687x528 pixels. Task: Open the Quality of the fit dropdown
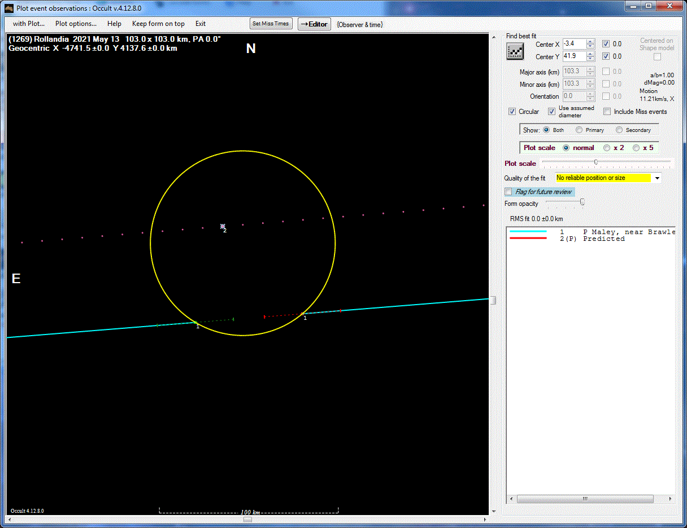[x=657, y=178]
